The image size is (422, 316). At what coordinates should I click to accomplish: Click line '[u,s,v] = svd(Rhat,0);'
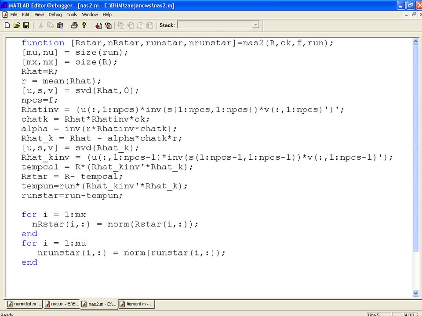80,90
